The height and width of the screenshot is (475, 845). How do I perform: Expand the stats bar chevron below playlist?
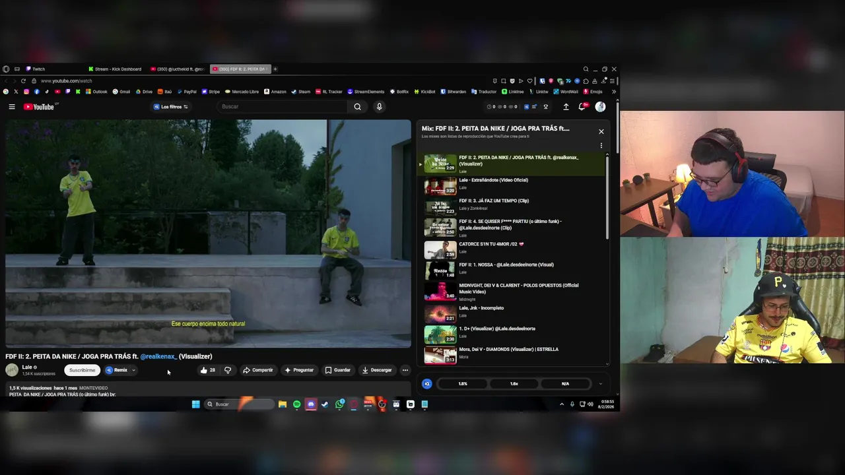tap(600, 383)
